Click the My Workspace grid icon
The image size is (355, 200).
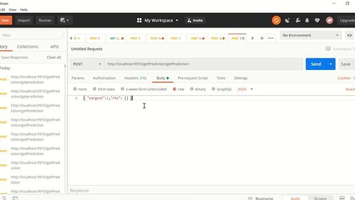click(139, 21)
